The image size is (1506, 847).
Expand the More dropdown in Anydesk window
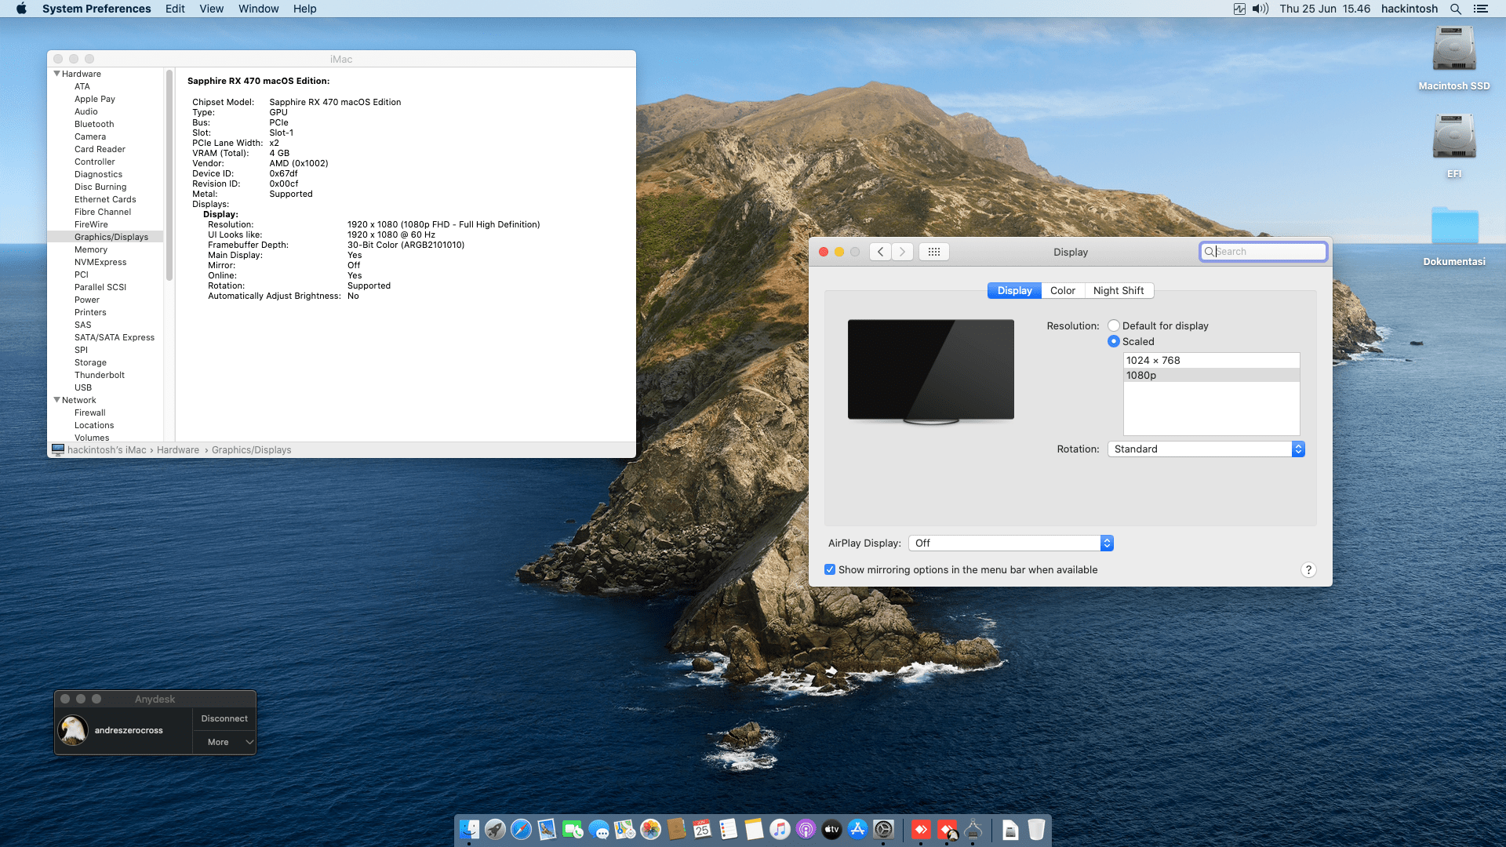(225, 742)
